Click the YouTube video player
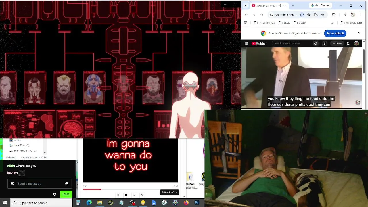The width and height of the screenshot is (368, 207). 302,78
